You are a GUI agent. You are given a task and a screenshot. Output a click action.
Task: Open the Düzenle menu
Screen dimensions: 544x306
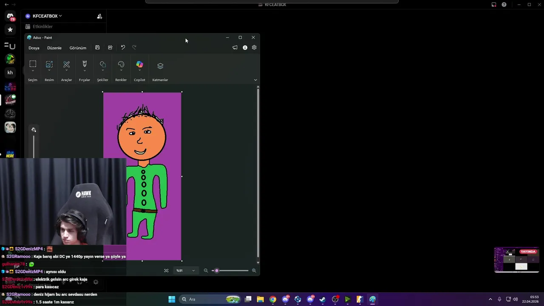pyautogui.click(x=54, y=48)
